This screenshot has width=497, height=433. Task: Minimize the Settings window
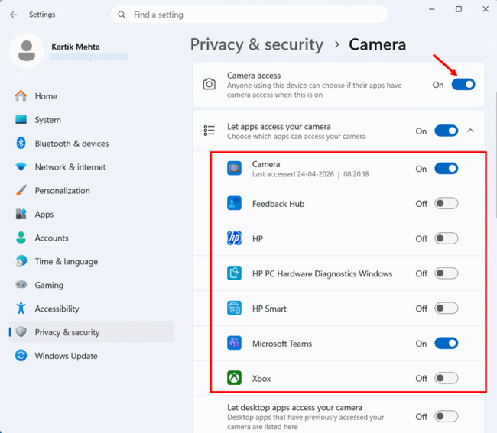431,9
